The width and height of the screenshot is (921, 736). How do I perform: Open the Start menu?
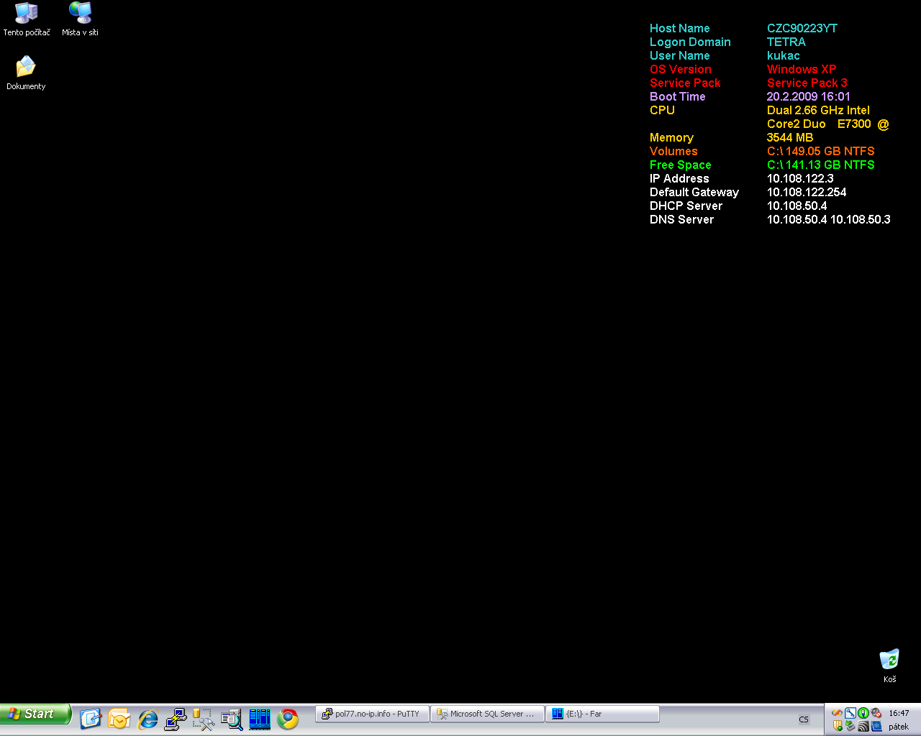(35, 714)
